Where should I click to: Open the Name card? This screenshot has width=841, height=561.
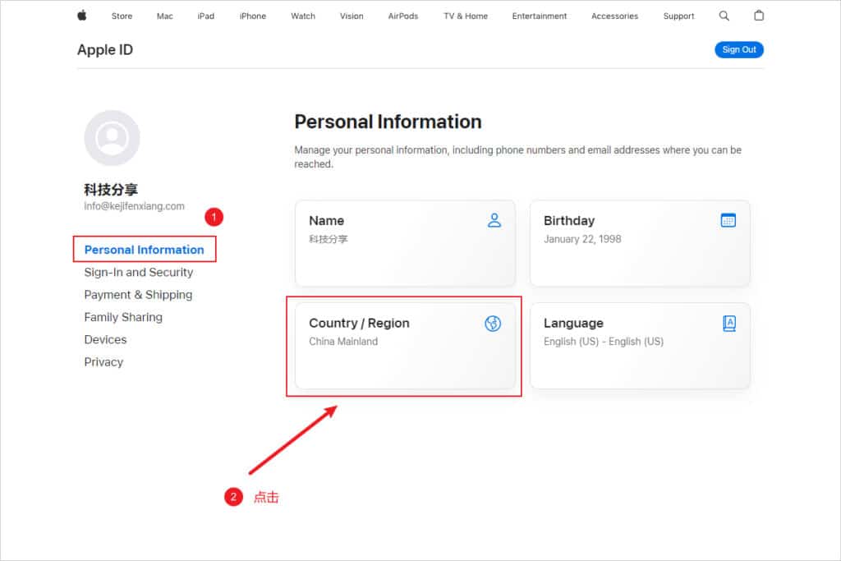pyautogui.click(x=406, y=243)
